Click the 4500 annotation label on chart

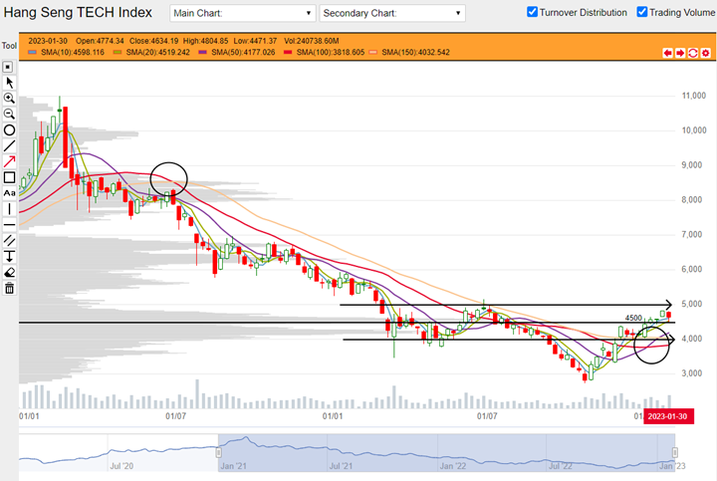click(x=633, y=318)
